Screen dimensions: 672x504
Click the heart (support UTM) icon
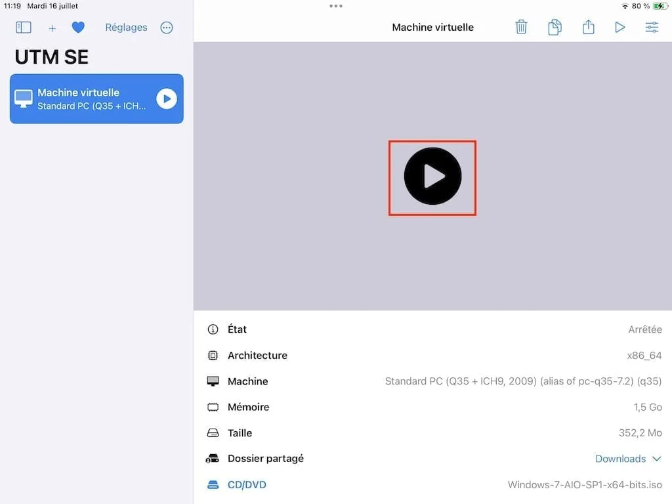78,28
